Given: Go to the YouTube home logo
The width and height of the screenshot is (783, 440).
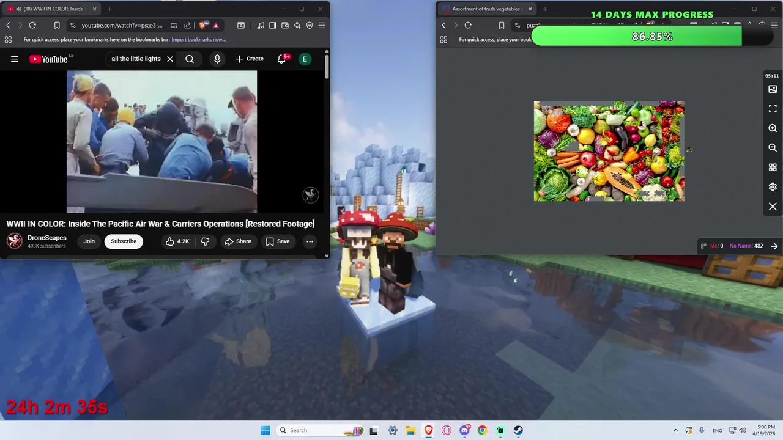Looking at the screenshot, I should pos(48,59).
